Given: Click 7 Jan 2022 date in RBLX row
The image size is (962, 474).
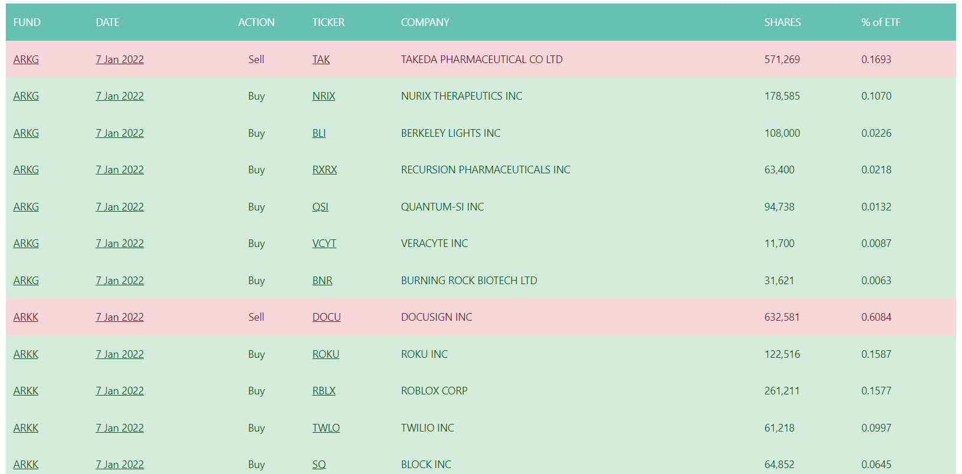Looking at the screenshot, I should (120, 391).
